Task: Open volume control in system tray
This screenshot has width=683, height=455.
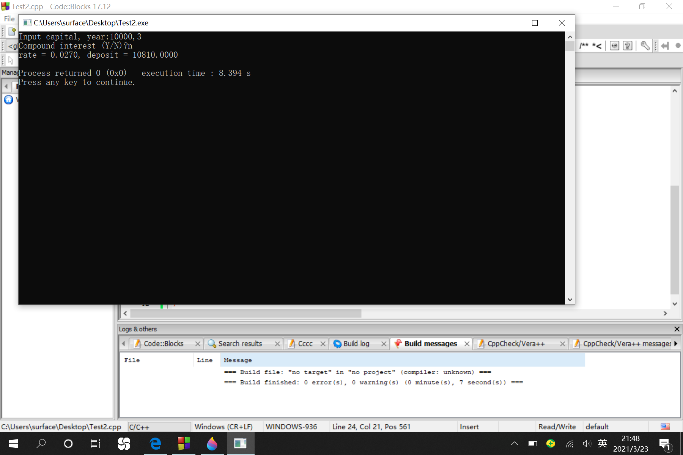Action: [x=587, y=444]
